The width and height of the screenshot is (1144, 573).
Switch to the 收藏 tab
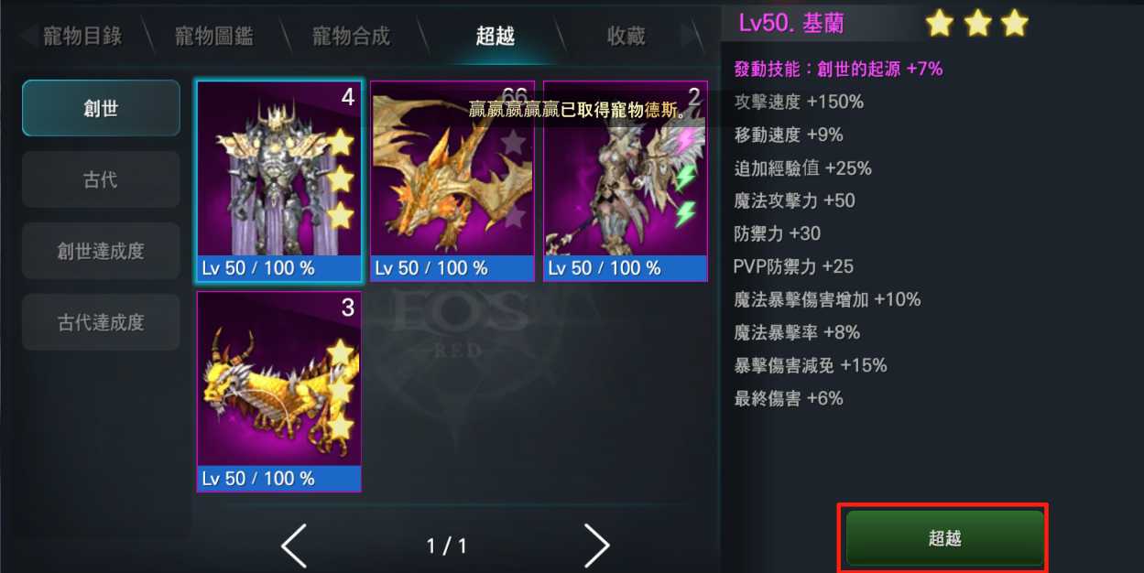tap(626, 37)
